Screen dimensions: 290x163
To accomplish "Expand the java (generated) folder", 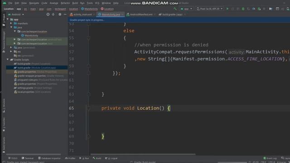I will point(11,48).
